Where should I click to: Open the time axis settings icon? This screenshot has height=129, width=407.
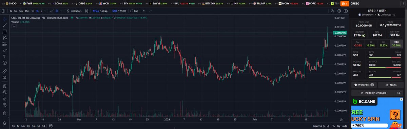(x=342, y=119)
